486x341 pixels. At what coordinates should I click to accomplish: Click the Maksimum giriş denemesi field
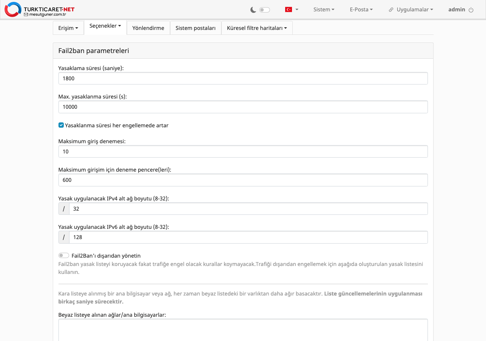click(243, 152)
